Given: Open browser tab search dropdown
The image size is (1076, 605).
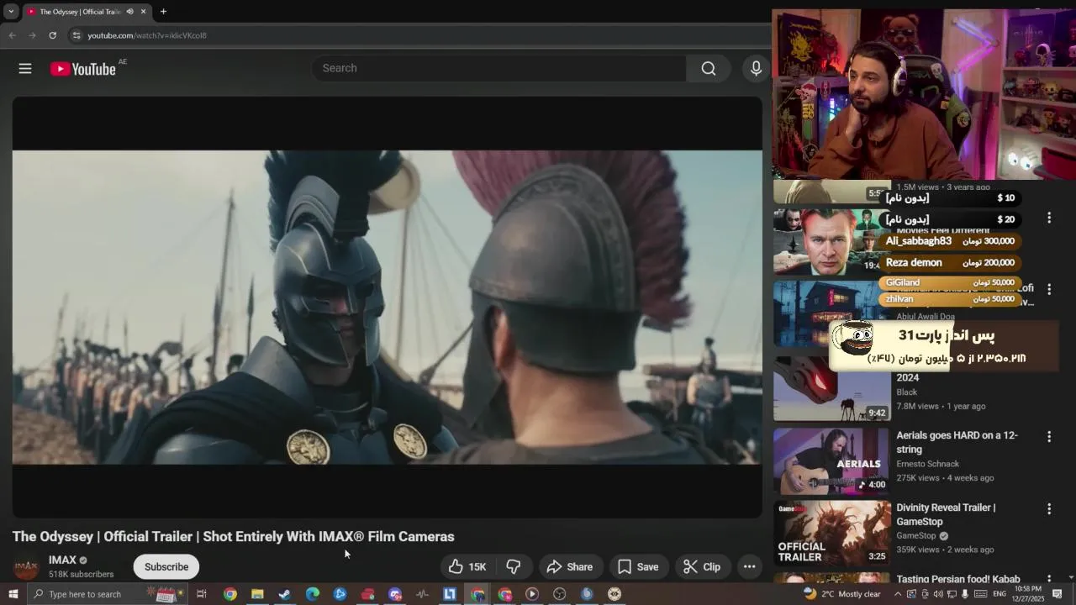Looking at the screenshot, I should click(x=11, y=12).
